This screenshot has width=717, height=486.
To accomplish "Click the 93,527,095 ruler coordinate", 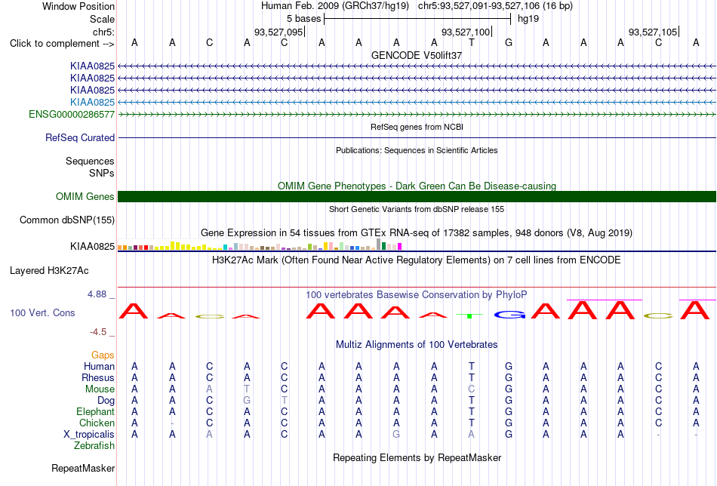I will click(x=278, y=32).
